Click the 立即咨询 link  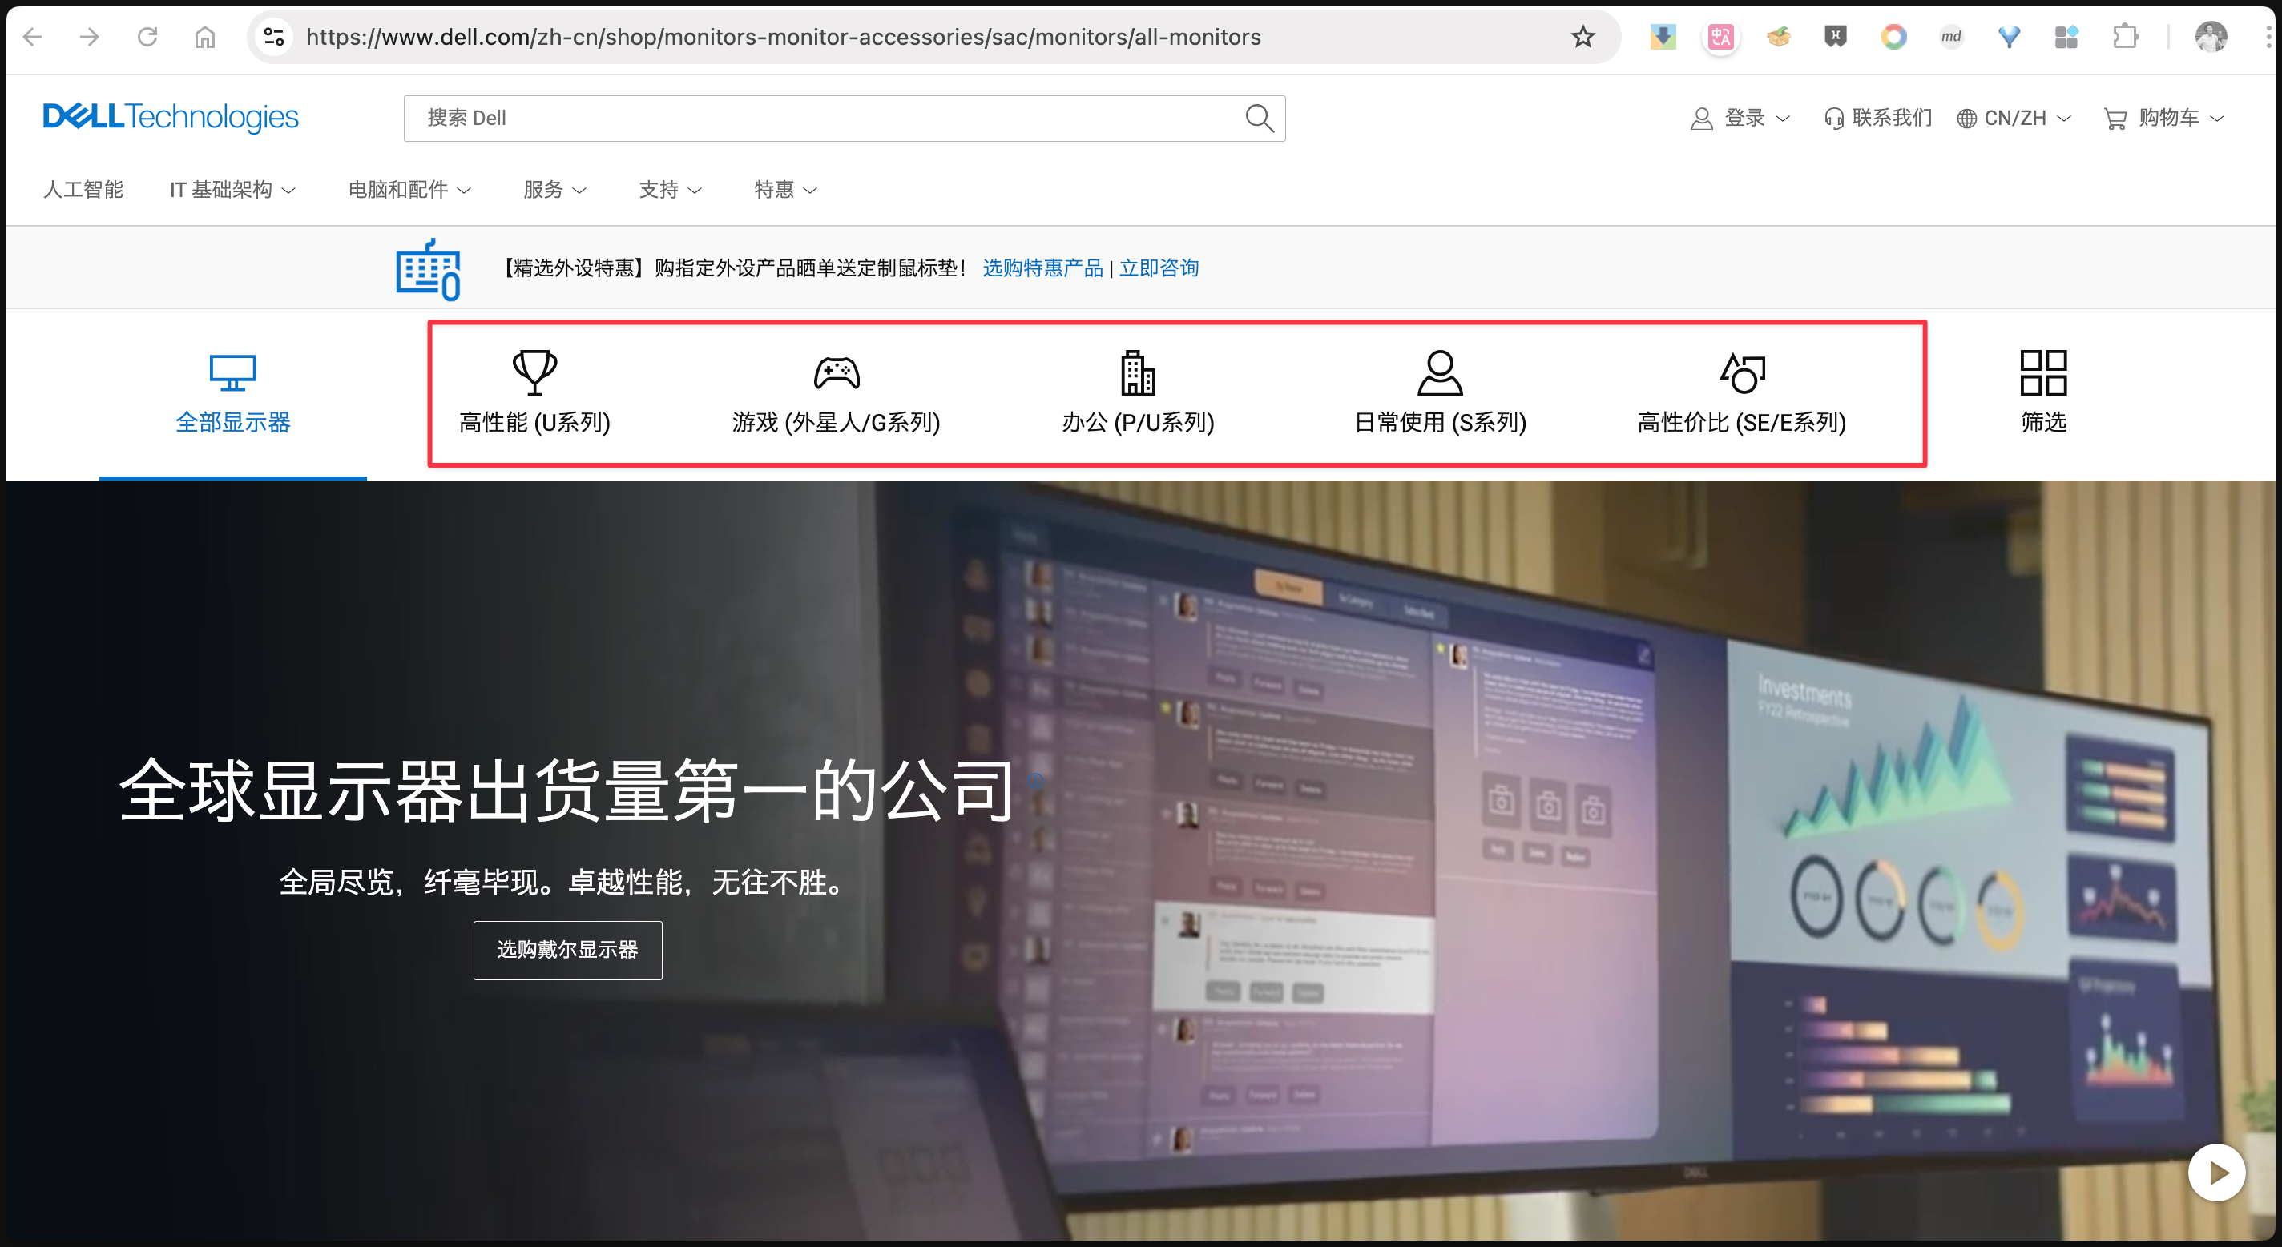(1159, 268)
